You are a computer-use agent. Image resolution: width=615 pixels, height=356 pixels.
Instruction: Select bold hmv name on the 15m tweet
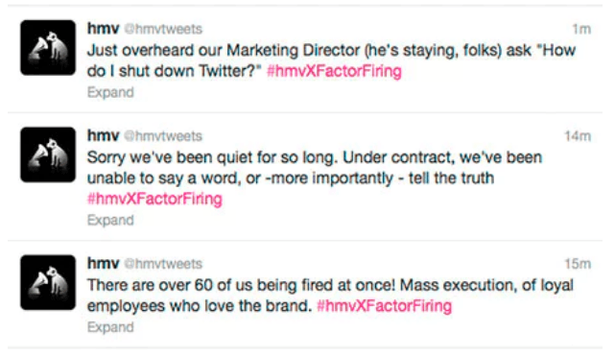[104, 264]
